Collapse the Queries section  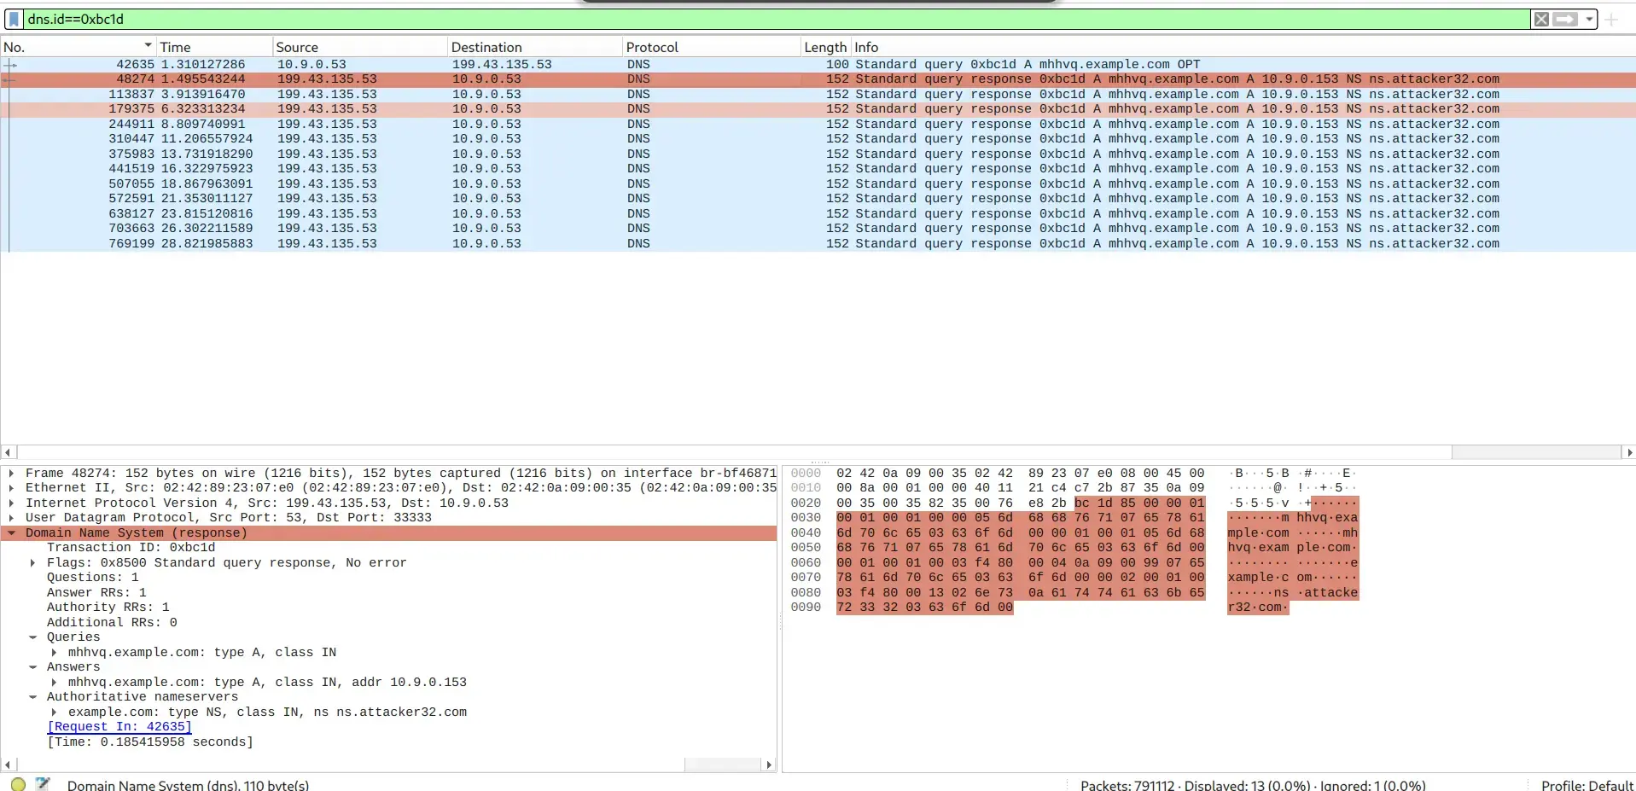[32, 637]
